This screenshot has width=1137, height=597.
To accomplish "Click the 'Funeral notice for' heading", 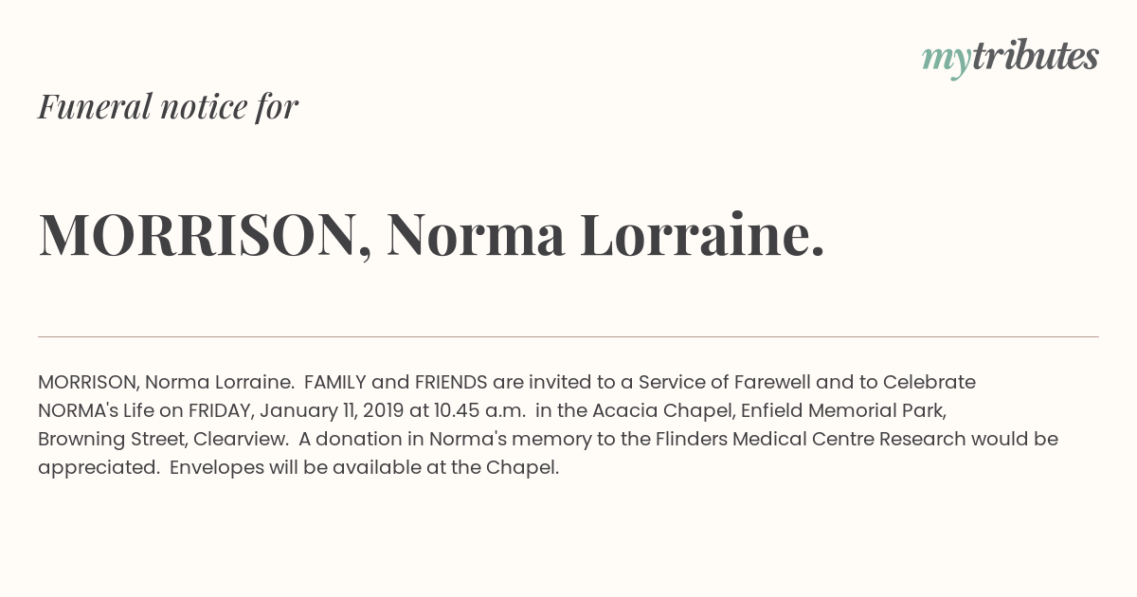I will point(168,106).
